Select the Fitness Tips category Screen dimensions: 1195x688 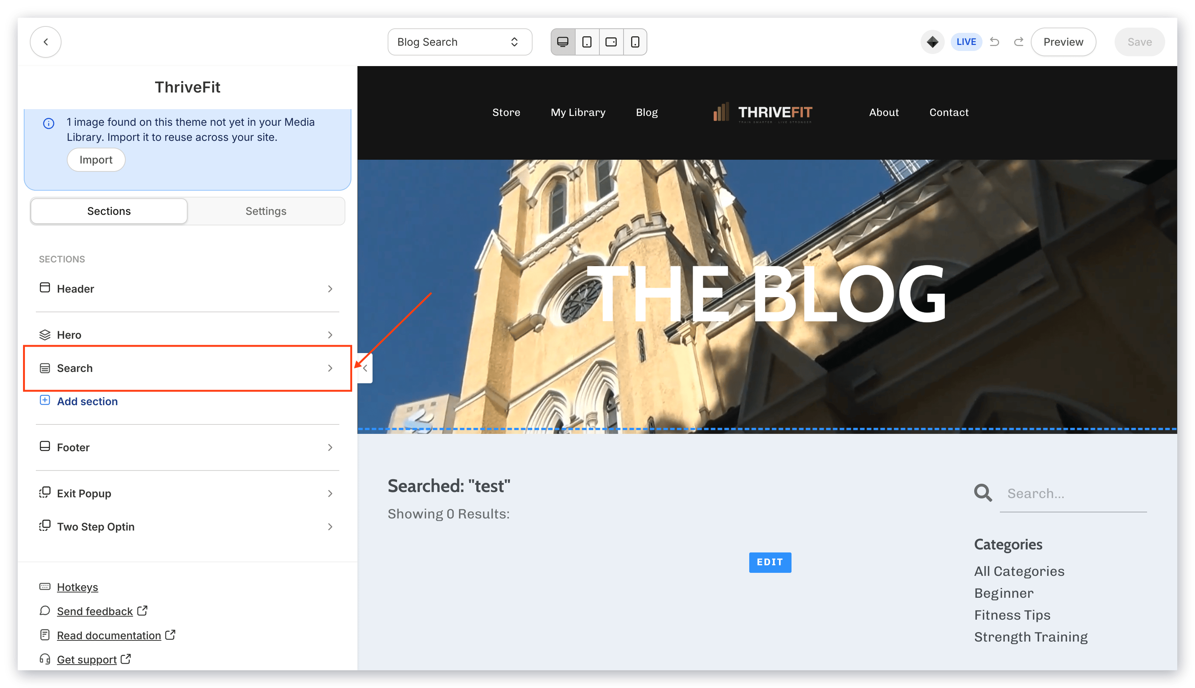pyautogui.click(x=1012, y=614)
